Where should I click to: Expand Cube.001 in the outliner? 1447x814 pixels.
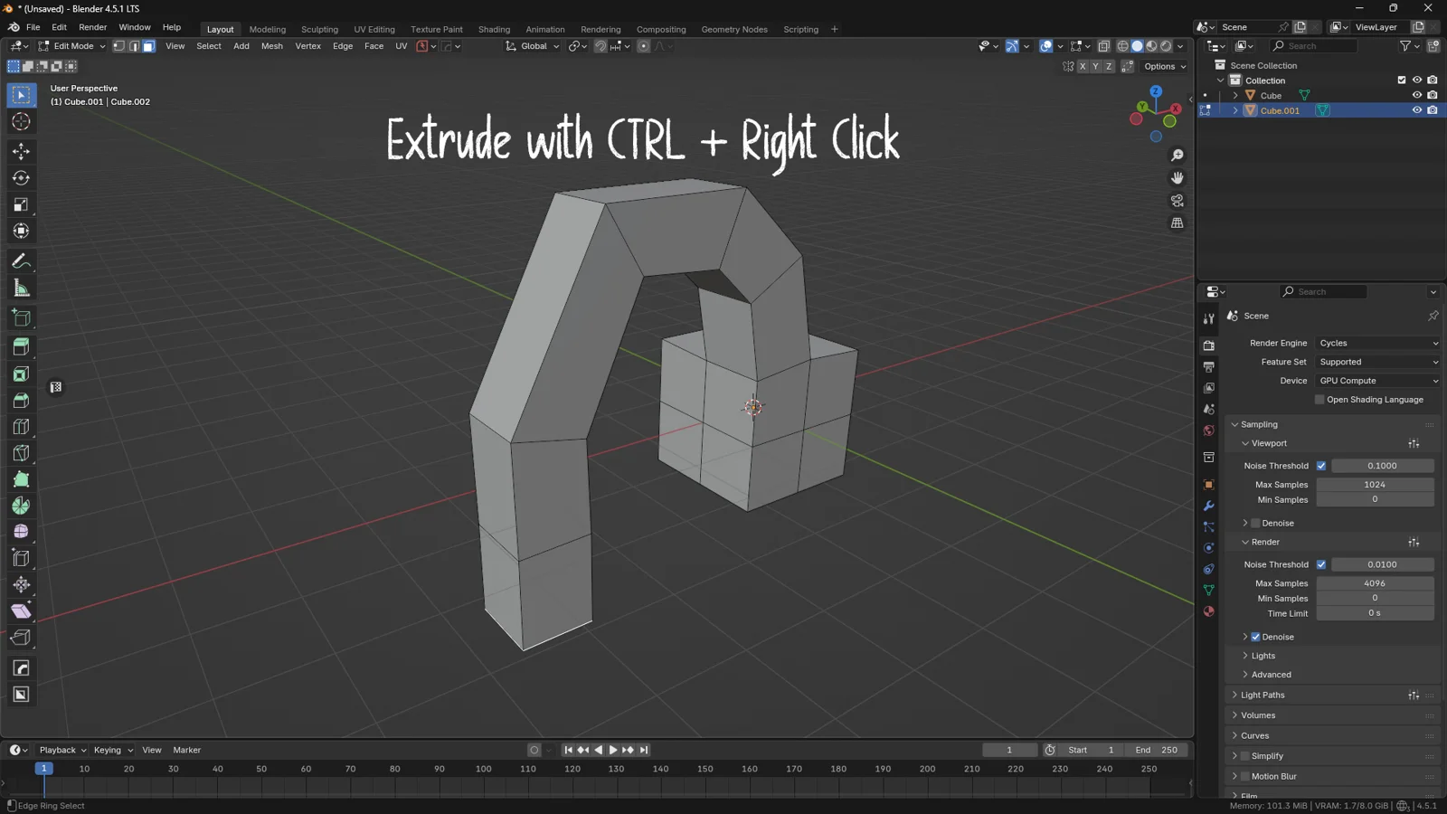point(1235,110)
